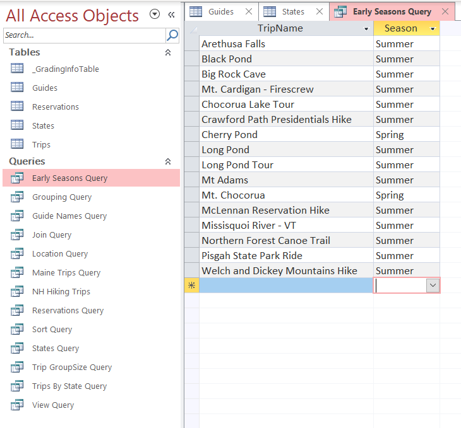Click the Big Rock Cave cell
This screenshot has width=461, height=428.
286,74
